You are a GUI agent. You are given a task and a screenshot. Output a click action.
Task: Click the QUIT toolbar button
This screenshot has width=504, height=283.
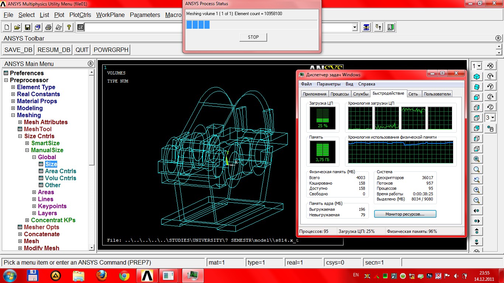click(82, 50)
